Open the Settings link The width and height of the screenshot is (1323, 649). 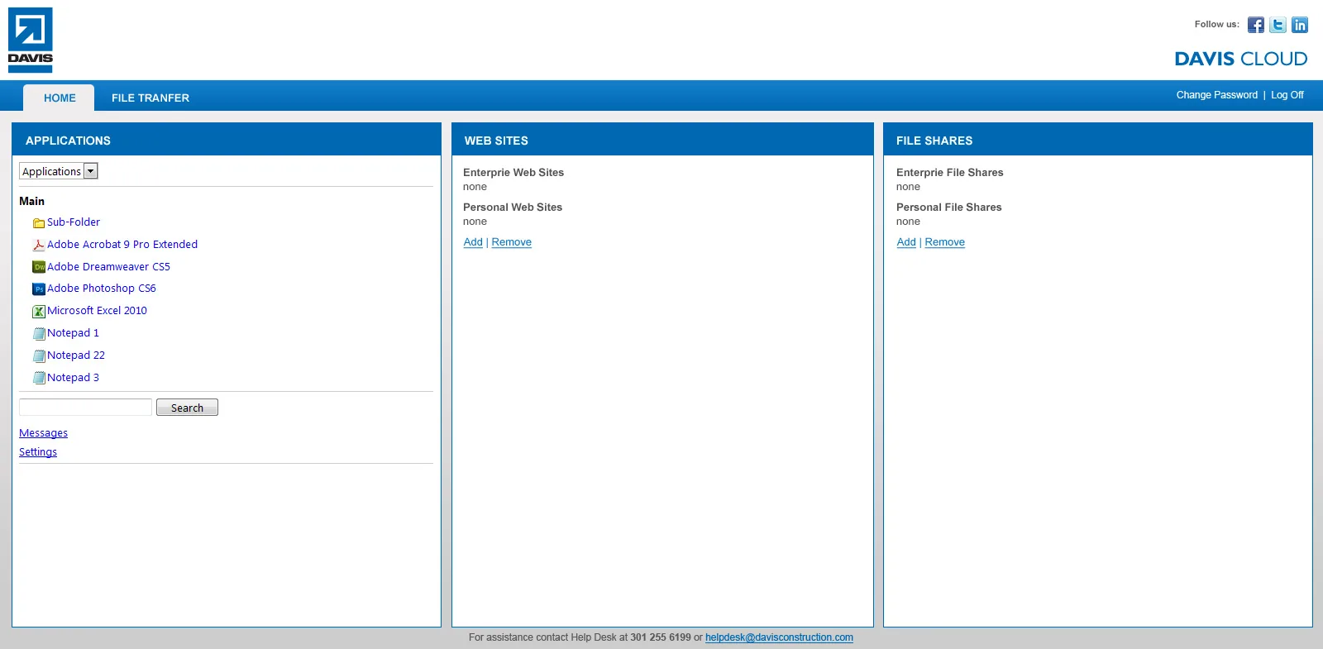(38, 452)
